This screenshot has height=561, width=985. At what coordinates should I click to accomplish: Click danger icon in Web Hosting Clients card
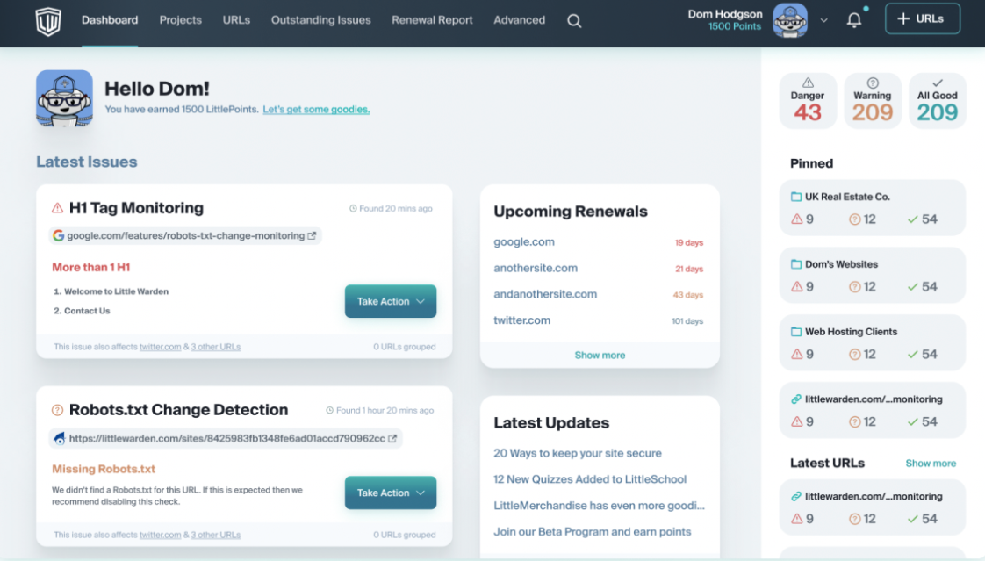796,355
